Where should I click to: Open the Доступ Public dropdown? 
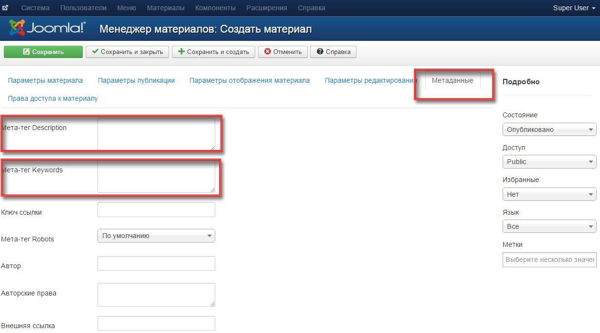pos(549,162)
